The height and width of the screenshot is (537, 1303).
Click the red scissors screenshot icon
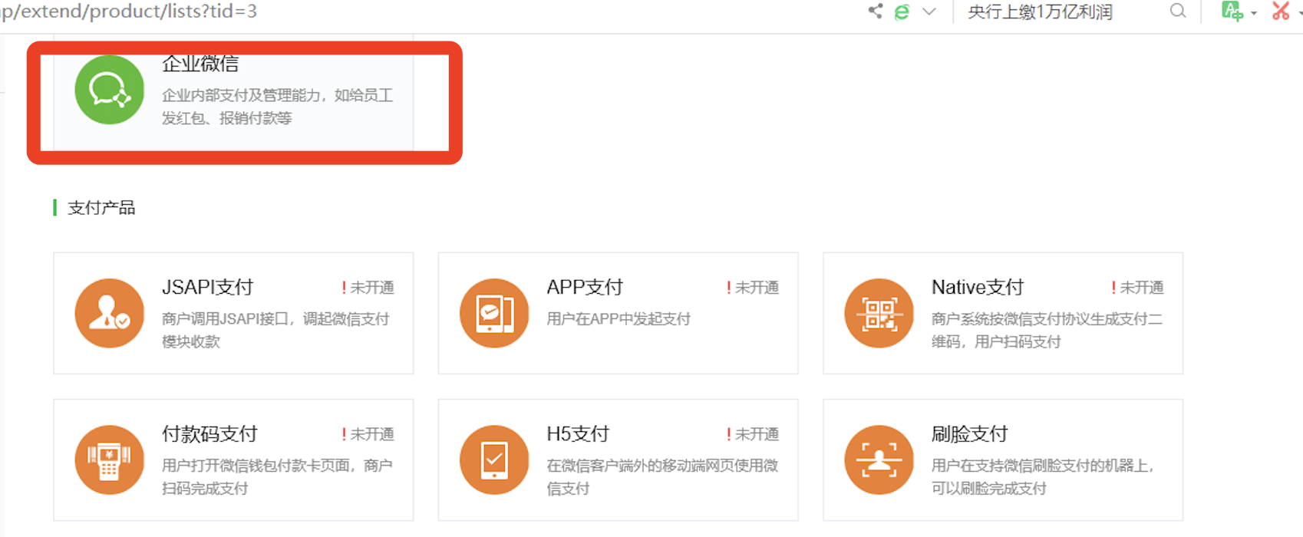click(1280, 11)
